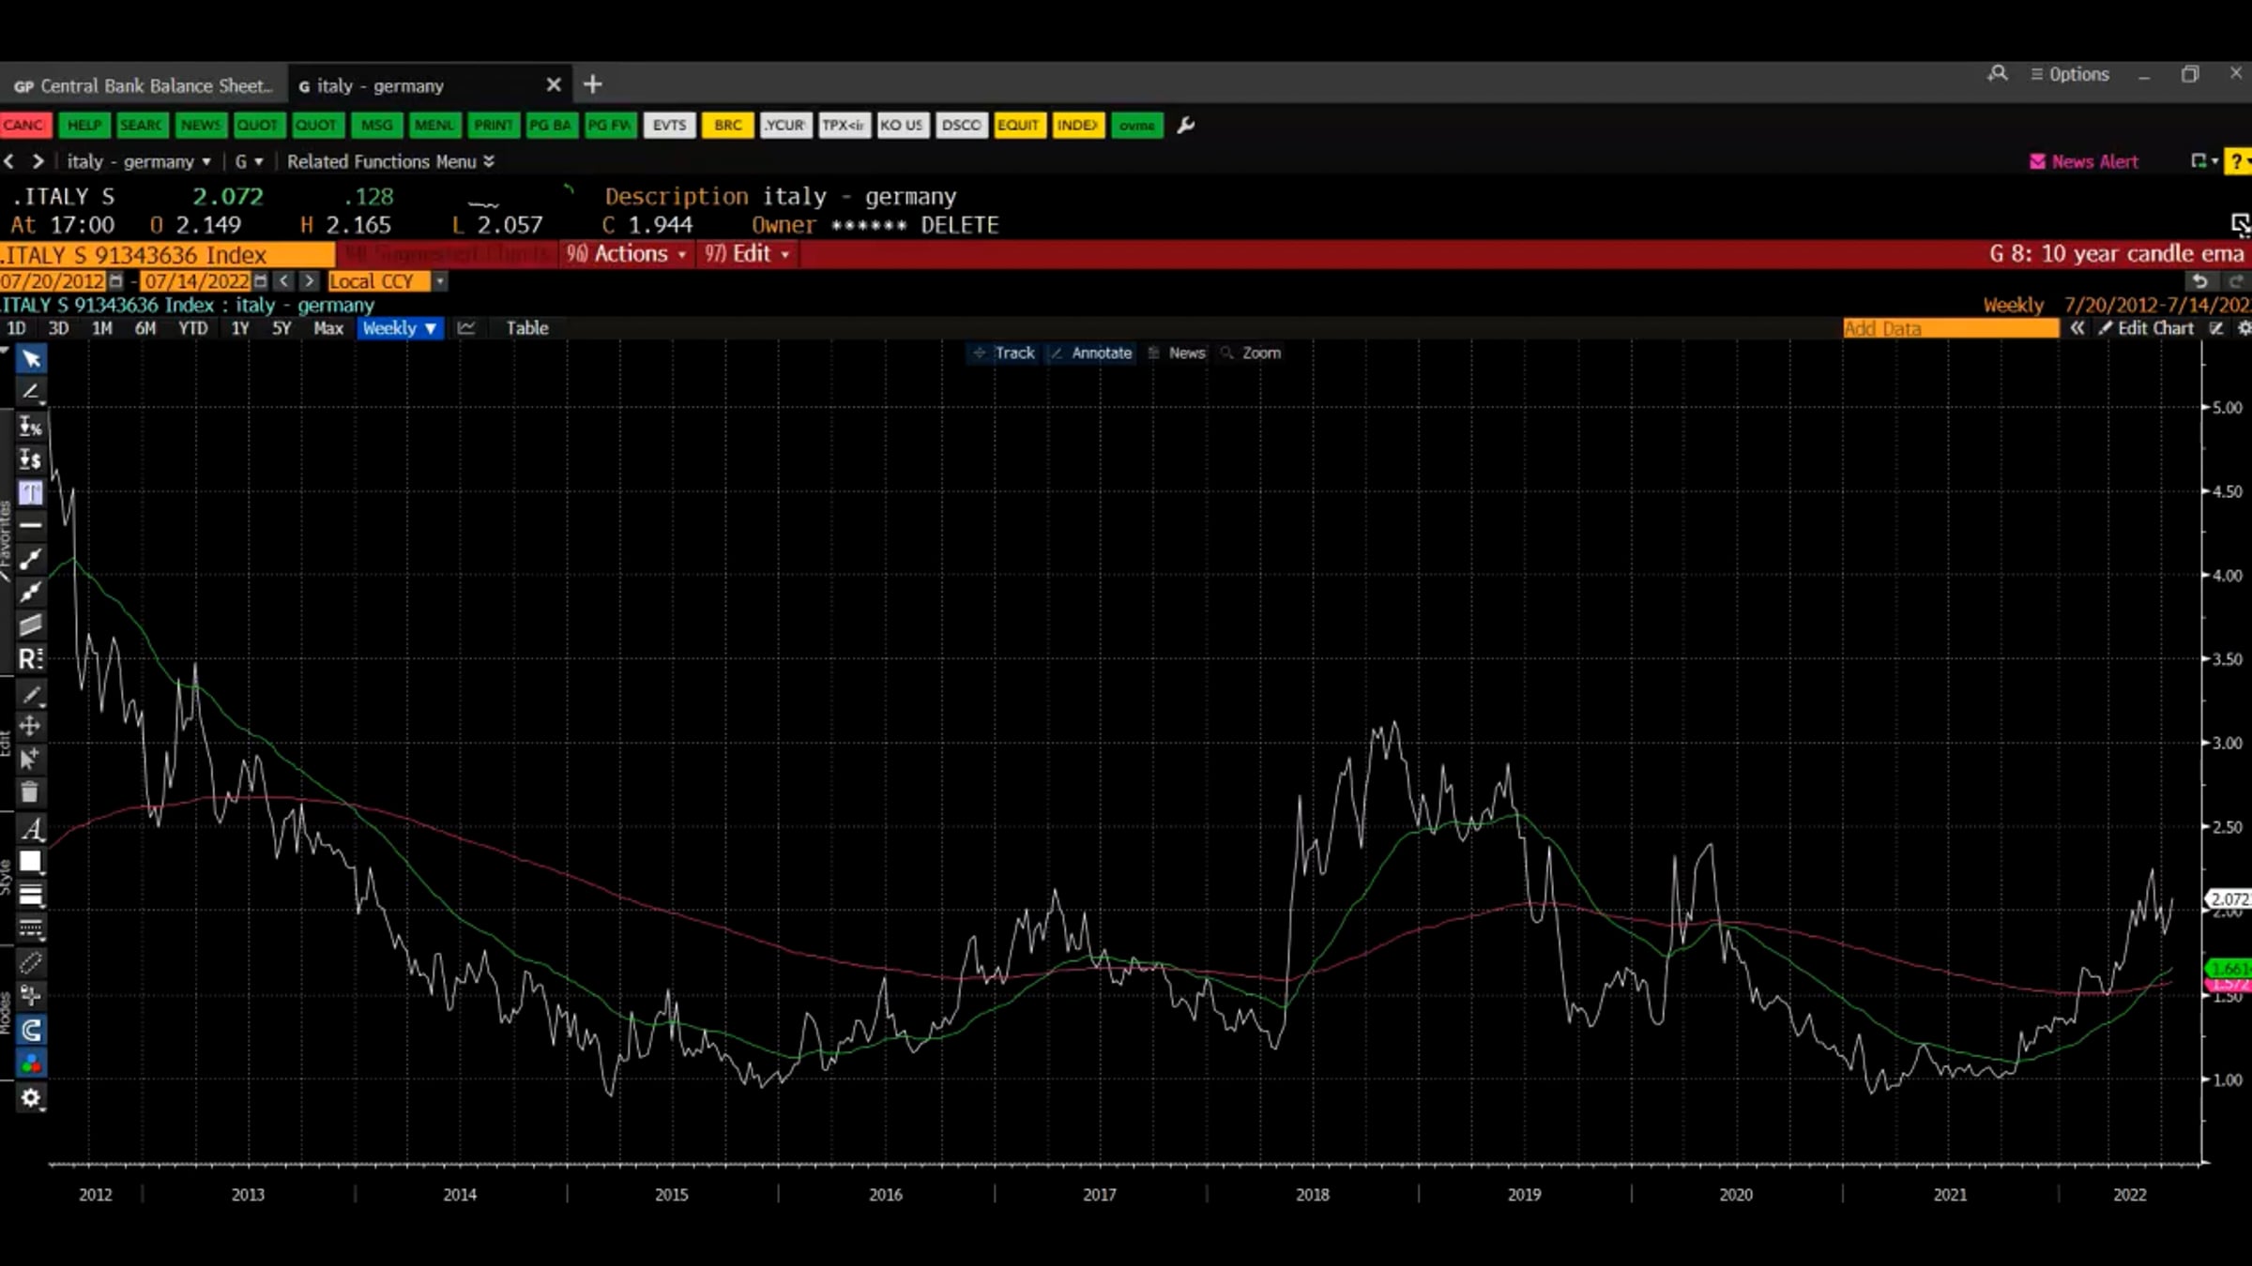Image resolution: width=2252 pixels, height=1266 pixels.
Task: Open the chart settings gear in left toolbar
Action: pos(31,1098)
